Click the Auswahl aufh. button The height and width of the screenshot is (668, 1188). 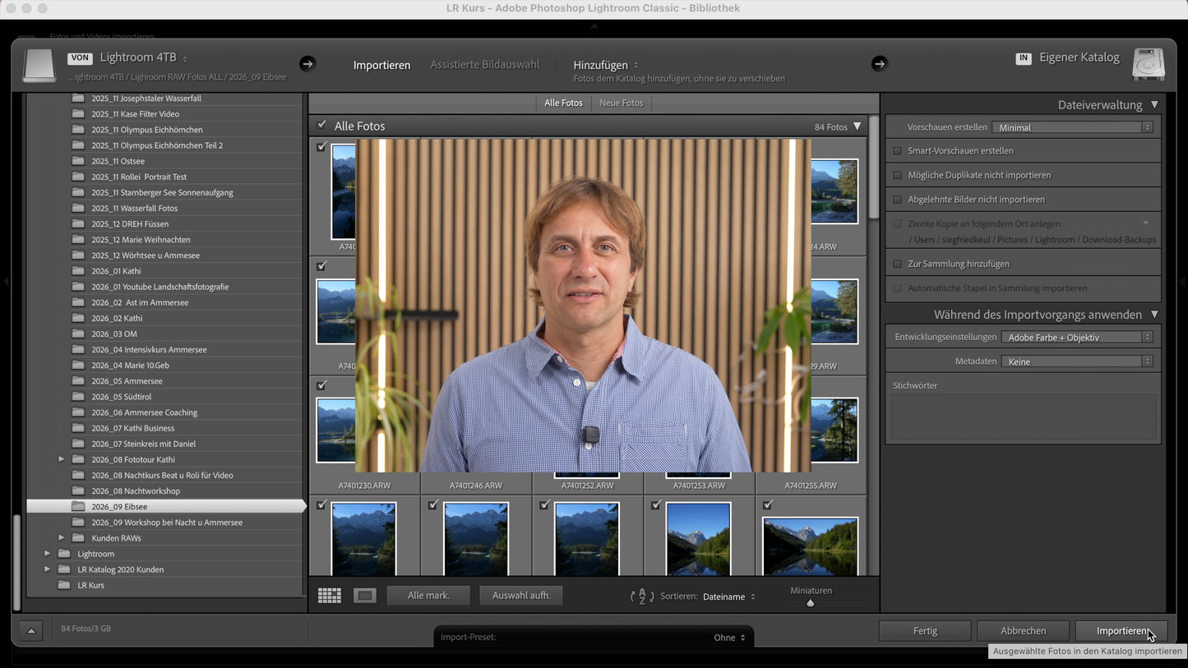pyautogui.click(x=521, y=596)
